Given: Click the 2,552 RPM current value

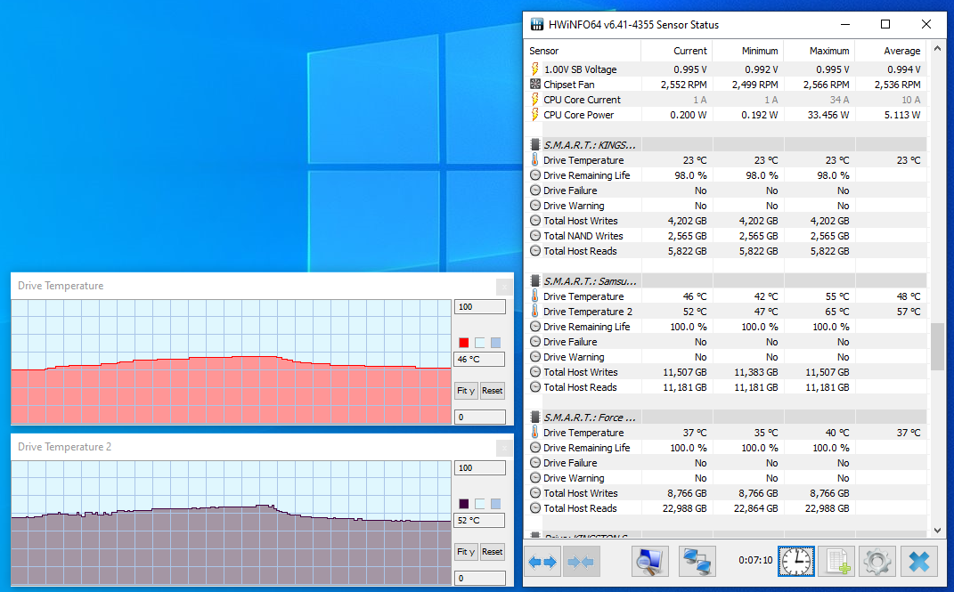Looking at the screenshot, I should [683, 84].
